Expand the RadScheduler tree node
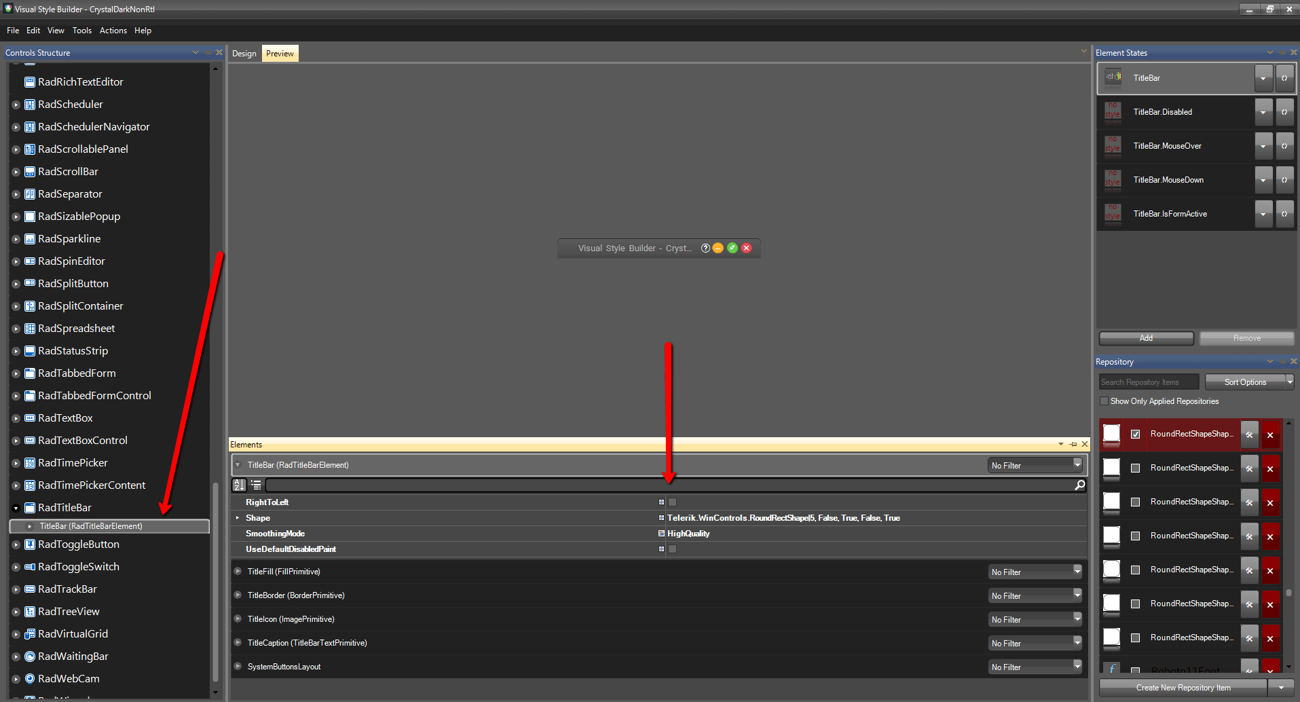Image resolution: width=1300 pixels, height=702 pixels. [16, 105]
